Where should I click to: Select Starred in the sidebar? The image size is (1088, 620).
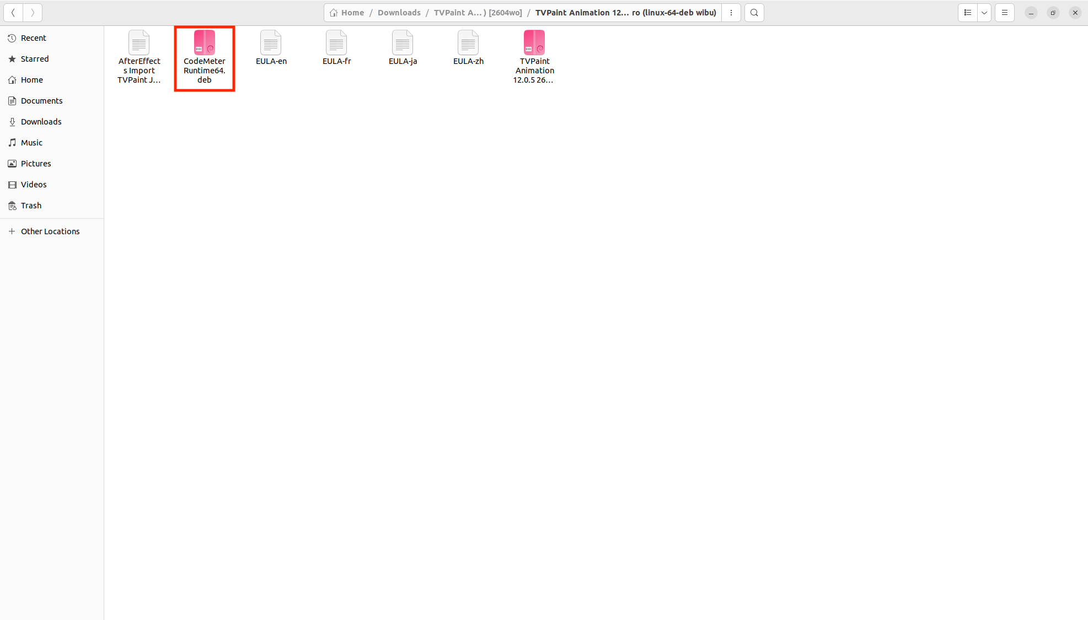(35, 59)
